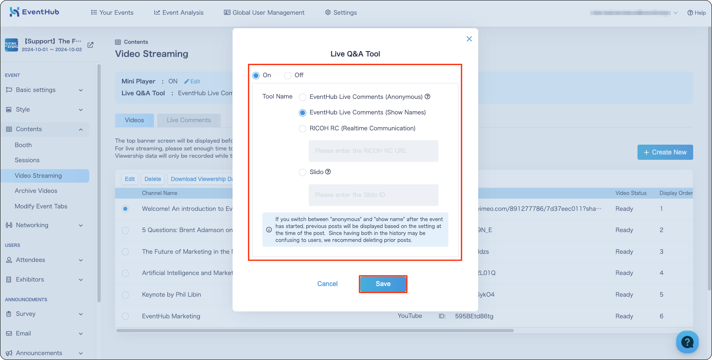Viewport: 712px width, 360px height.
Task: Select the EventHub Marketing row radio
Action: [x=125, y=316]
